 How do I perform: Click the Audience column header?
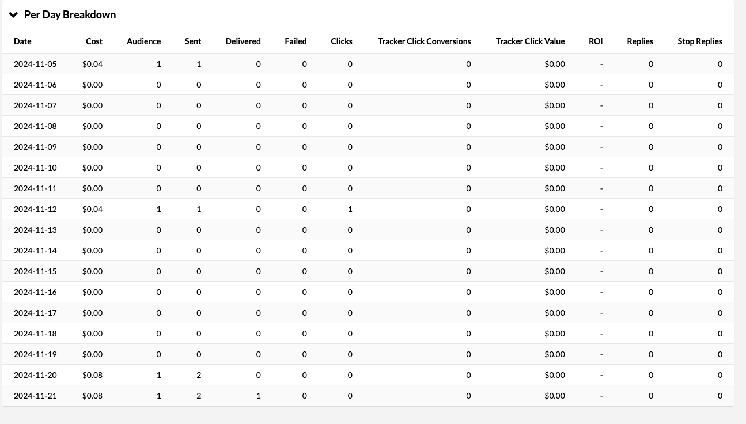click(143, 41)
